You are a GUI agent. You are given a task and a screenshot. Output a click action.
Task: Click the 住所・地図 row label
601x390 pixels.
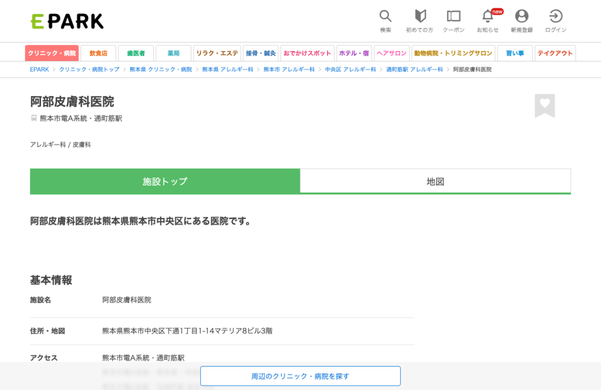[48, 331]
